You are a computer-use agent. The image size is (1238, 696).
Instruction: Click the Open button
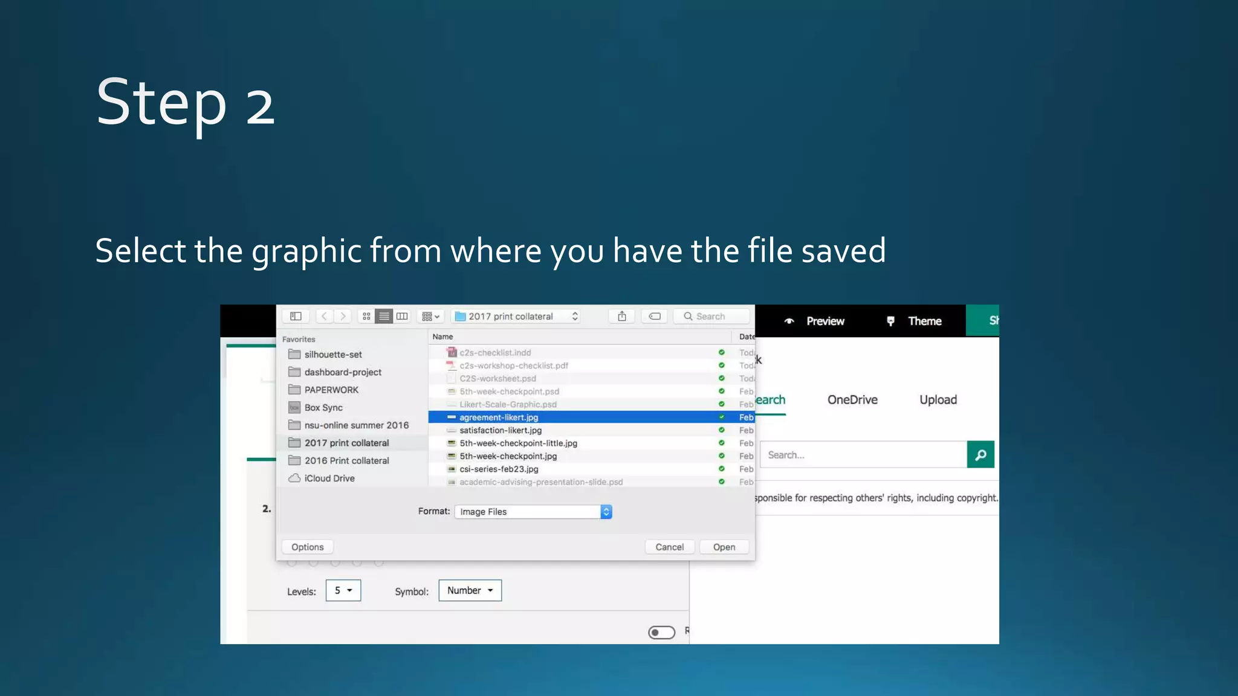click(724, 547)
